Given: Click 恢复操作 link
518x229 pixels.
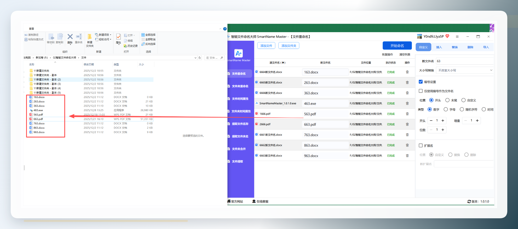Looking at the screenshot, I should pyautogui.click(x=387, y=55).
